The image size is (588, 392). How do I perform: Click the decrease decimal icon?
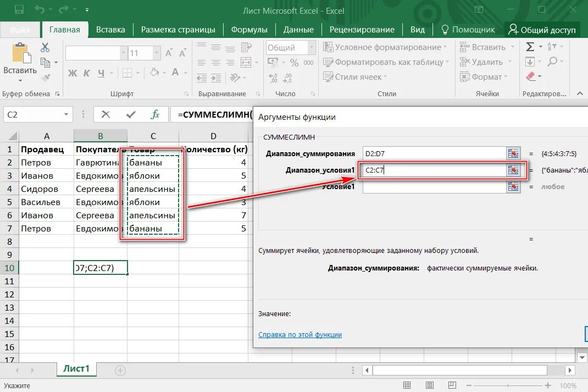[287, 78]
